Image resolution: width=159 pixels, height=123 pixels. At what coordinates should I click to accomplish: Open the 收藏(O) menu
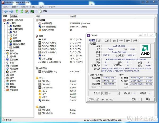pyautogui.click(x=34, y=7)
